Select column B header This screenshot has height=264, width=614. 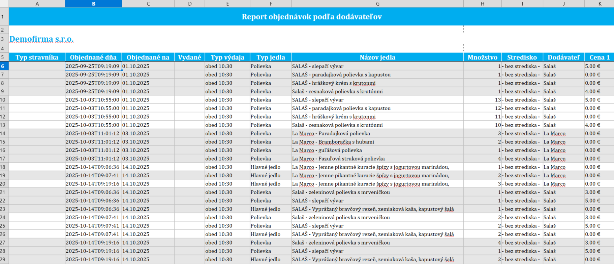[93, 4]
